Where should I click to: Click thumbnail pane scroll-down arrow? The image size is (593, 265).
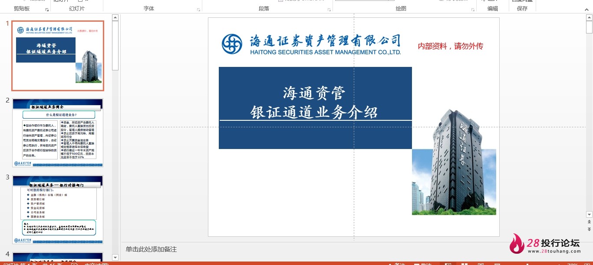[x=115, y=258]
